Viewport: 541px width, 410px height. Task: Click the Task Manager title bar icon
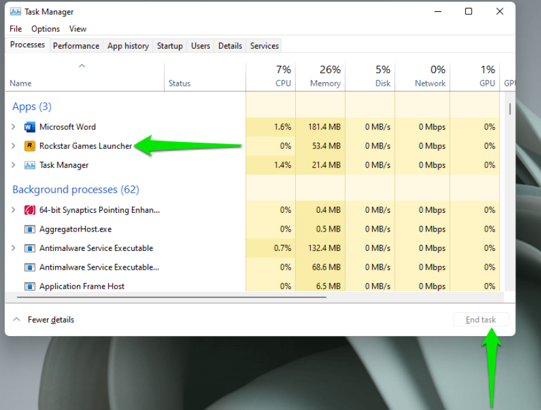click(x=15, y=12)
